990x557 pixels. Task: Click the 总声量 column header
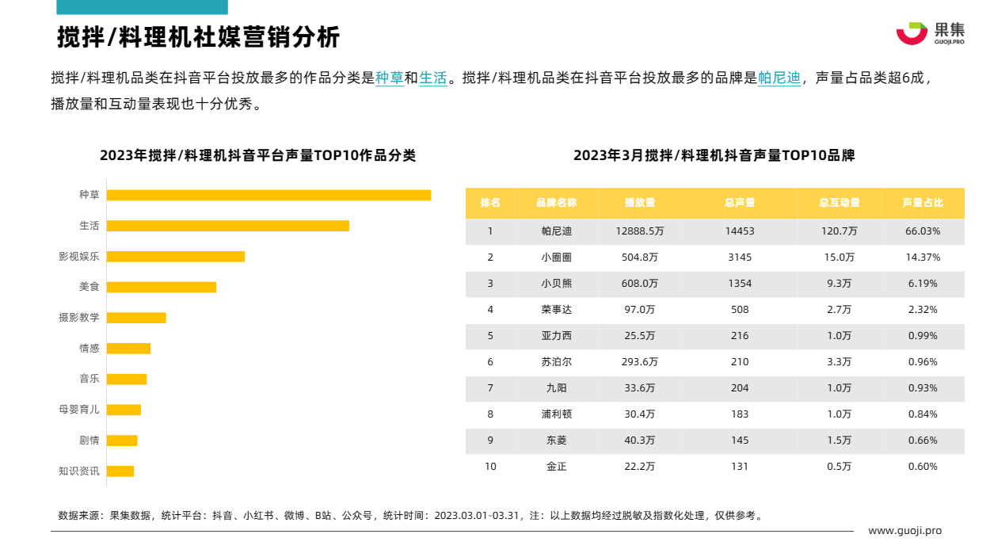click(x=740, y=203)
